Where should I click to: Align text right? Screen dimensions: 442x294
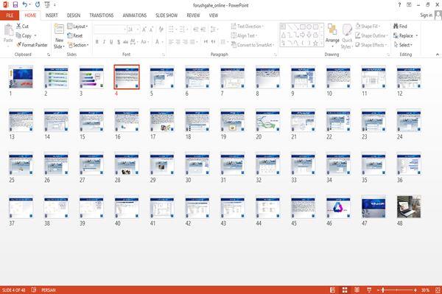(185, 42)
